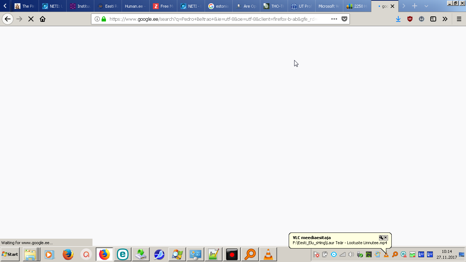
Task: Toggle the Firefox sidebar
Action: click(x=433, y=19)
